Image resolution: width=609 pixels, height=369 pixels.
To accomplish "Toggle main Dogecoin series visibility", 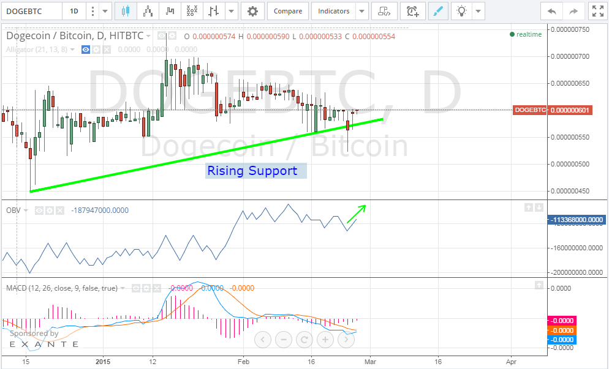I will 162,36.
